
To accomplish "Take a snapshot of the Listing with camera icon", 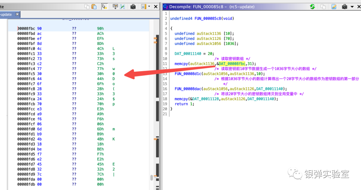I will (x=133, y=7).
